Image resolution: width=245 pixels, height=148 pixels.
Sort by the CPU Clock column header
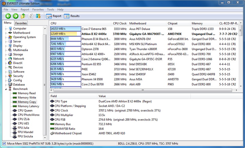pos(119,23)
